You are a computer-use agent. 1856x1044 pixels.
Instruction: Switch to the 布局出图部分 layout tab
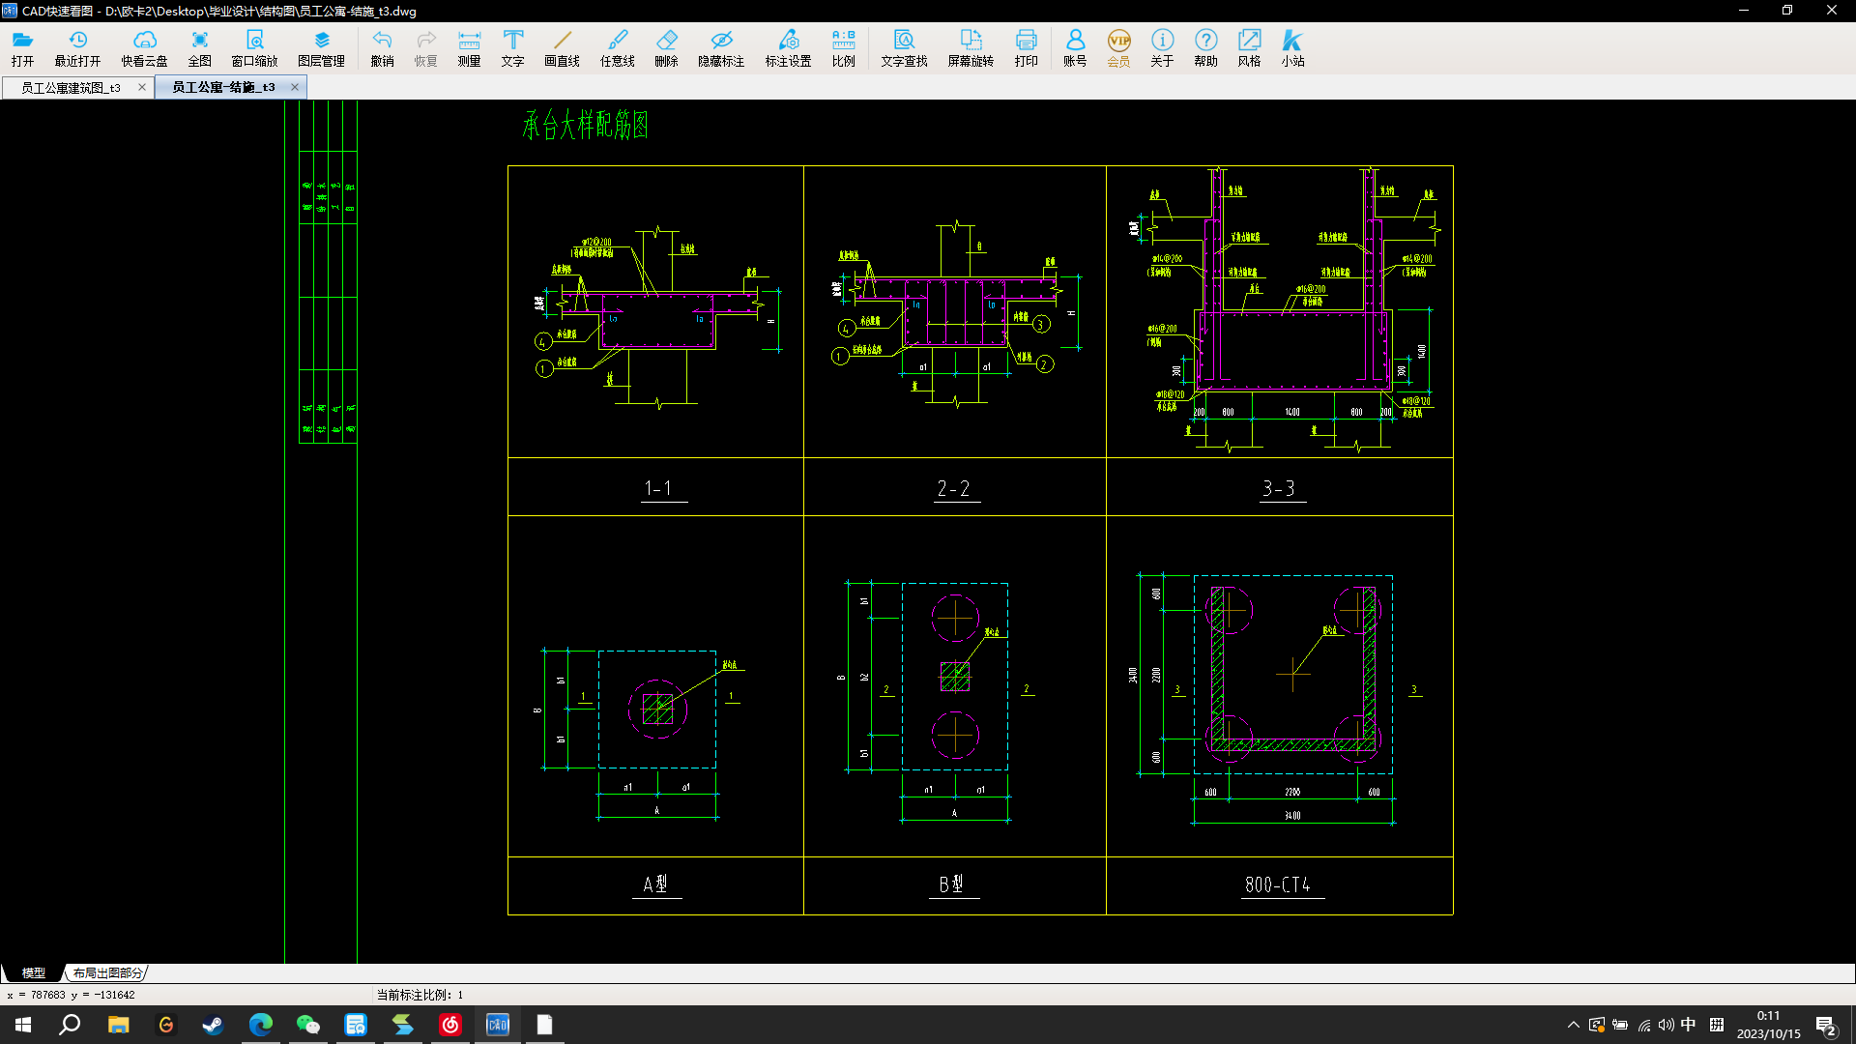coord(107,972)
